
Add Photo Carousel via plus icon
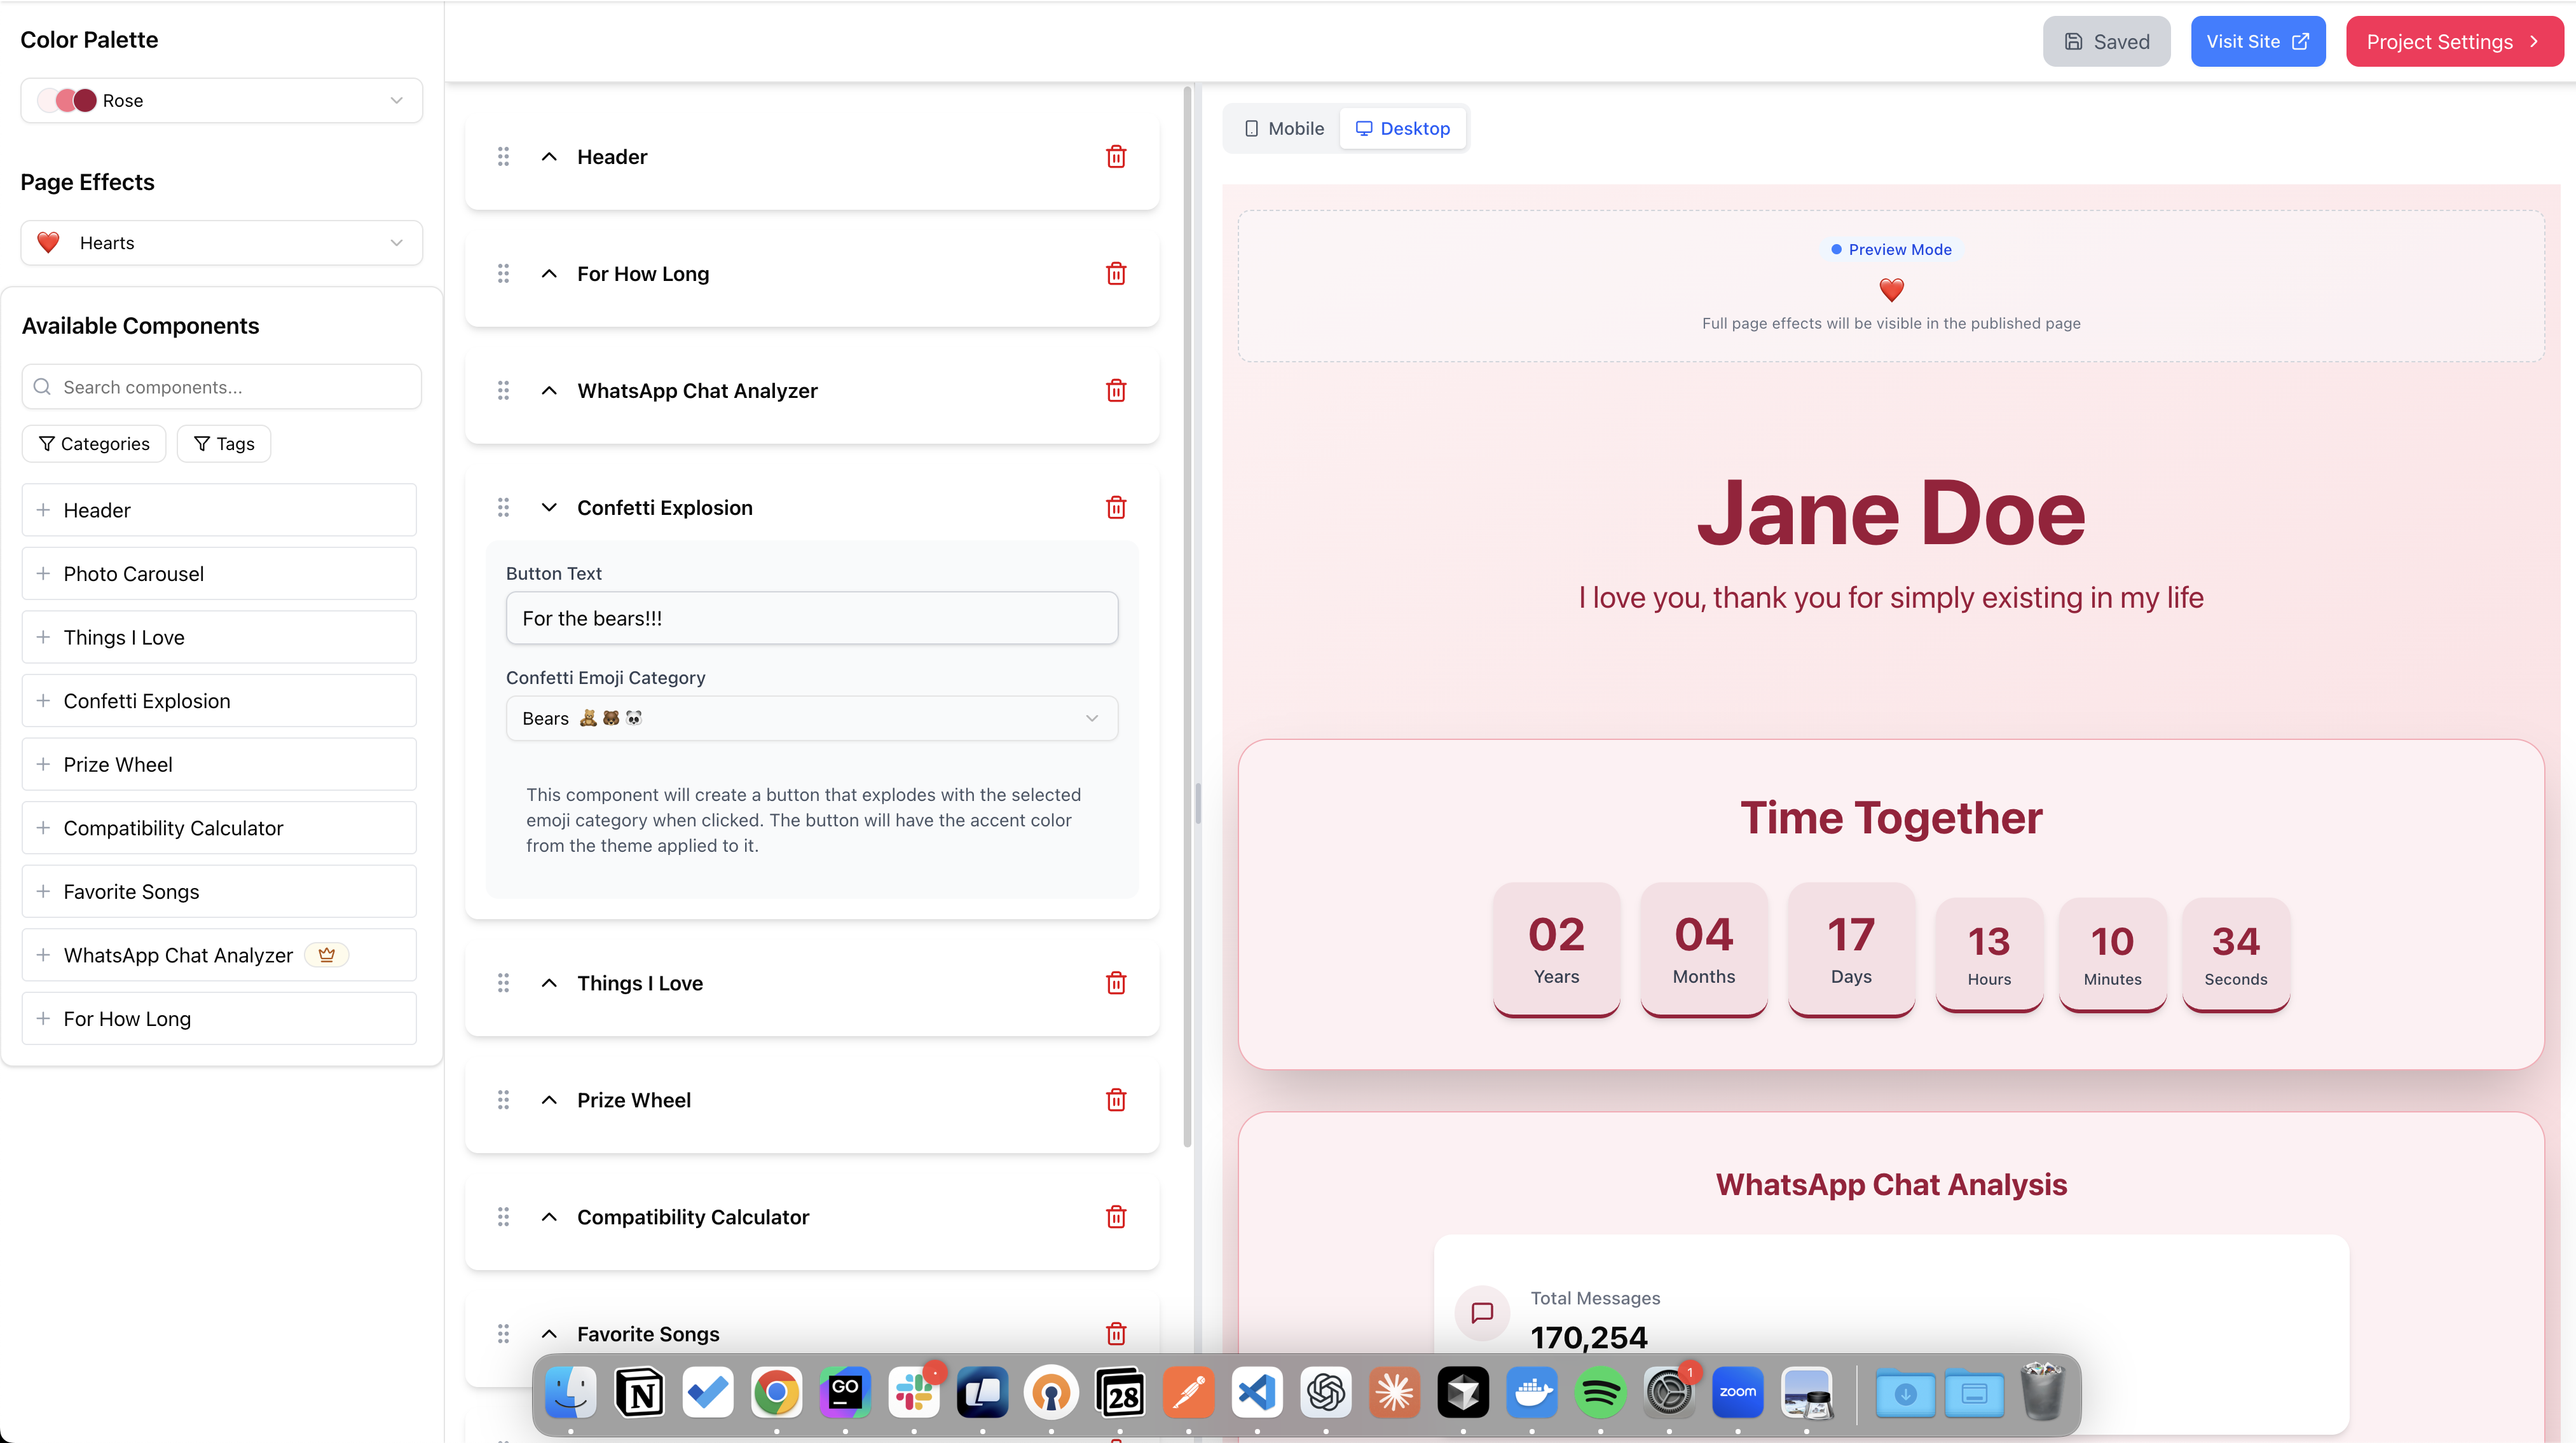(x=43, y=574)
